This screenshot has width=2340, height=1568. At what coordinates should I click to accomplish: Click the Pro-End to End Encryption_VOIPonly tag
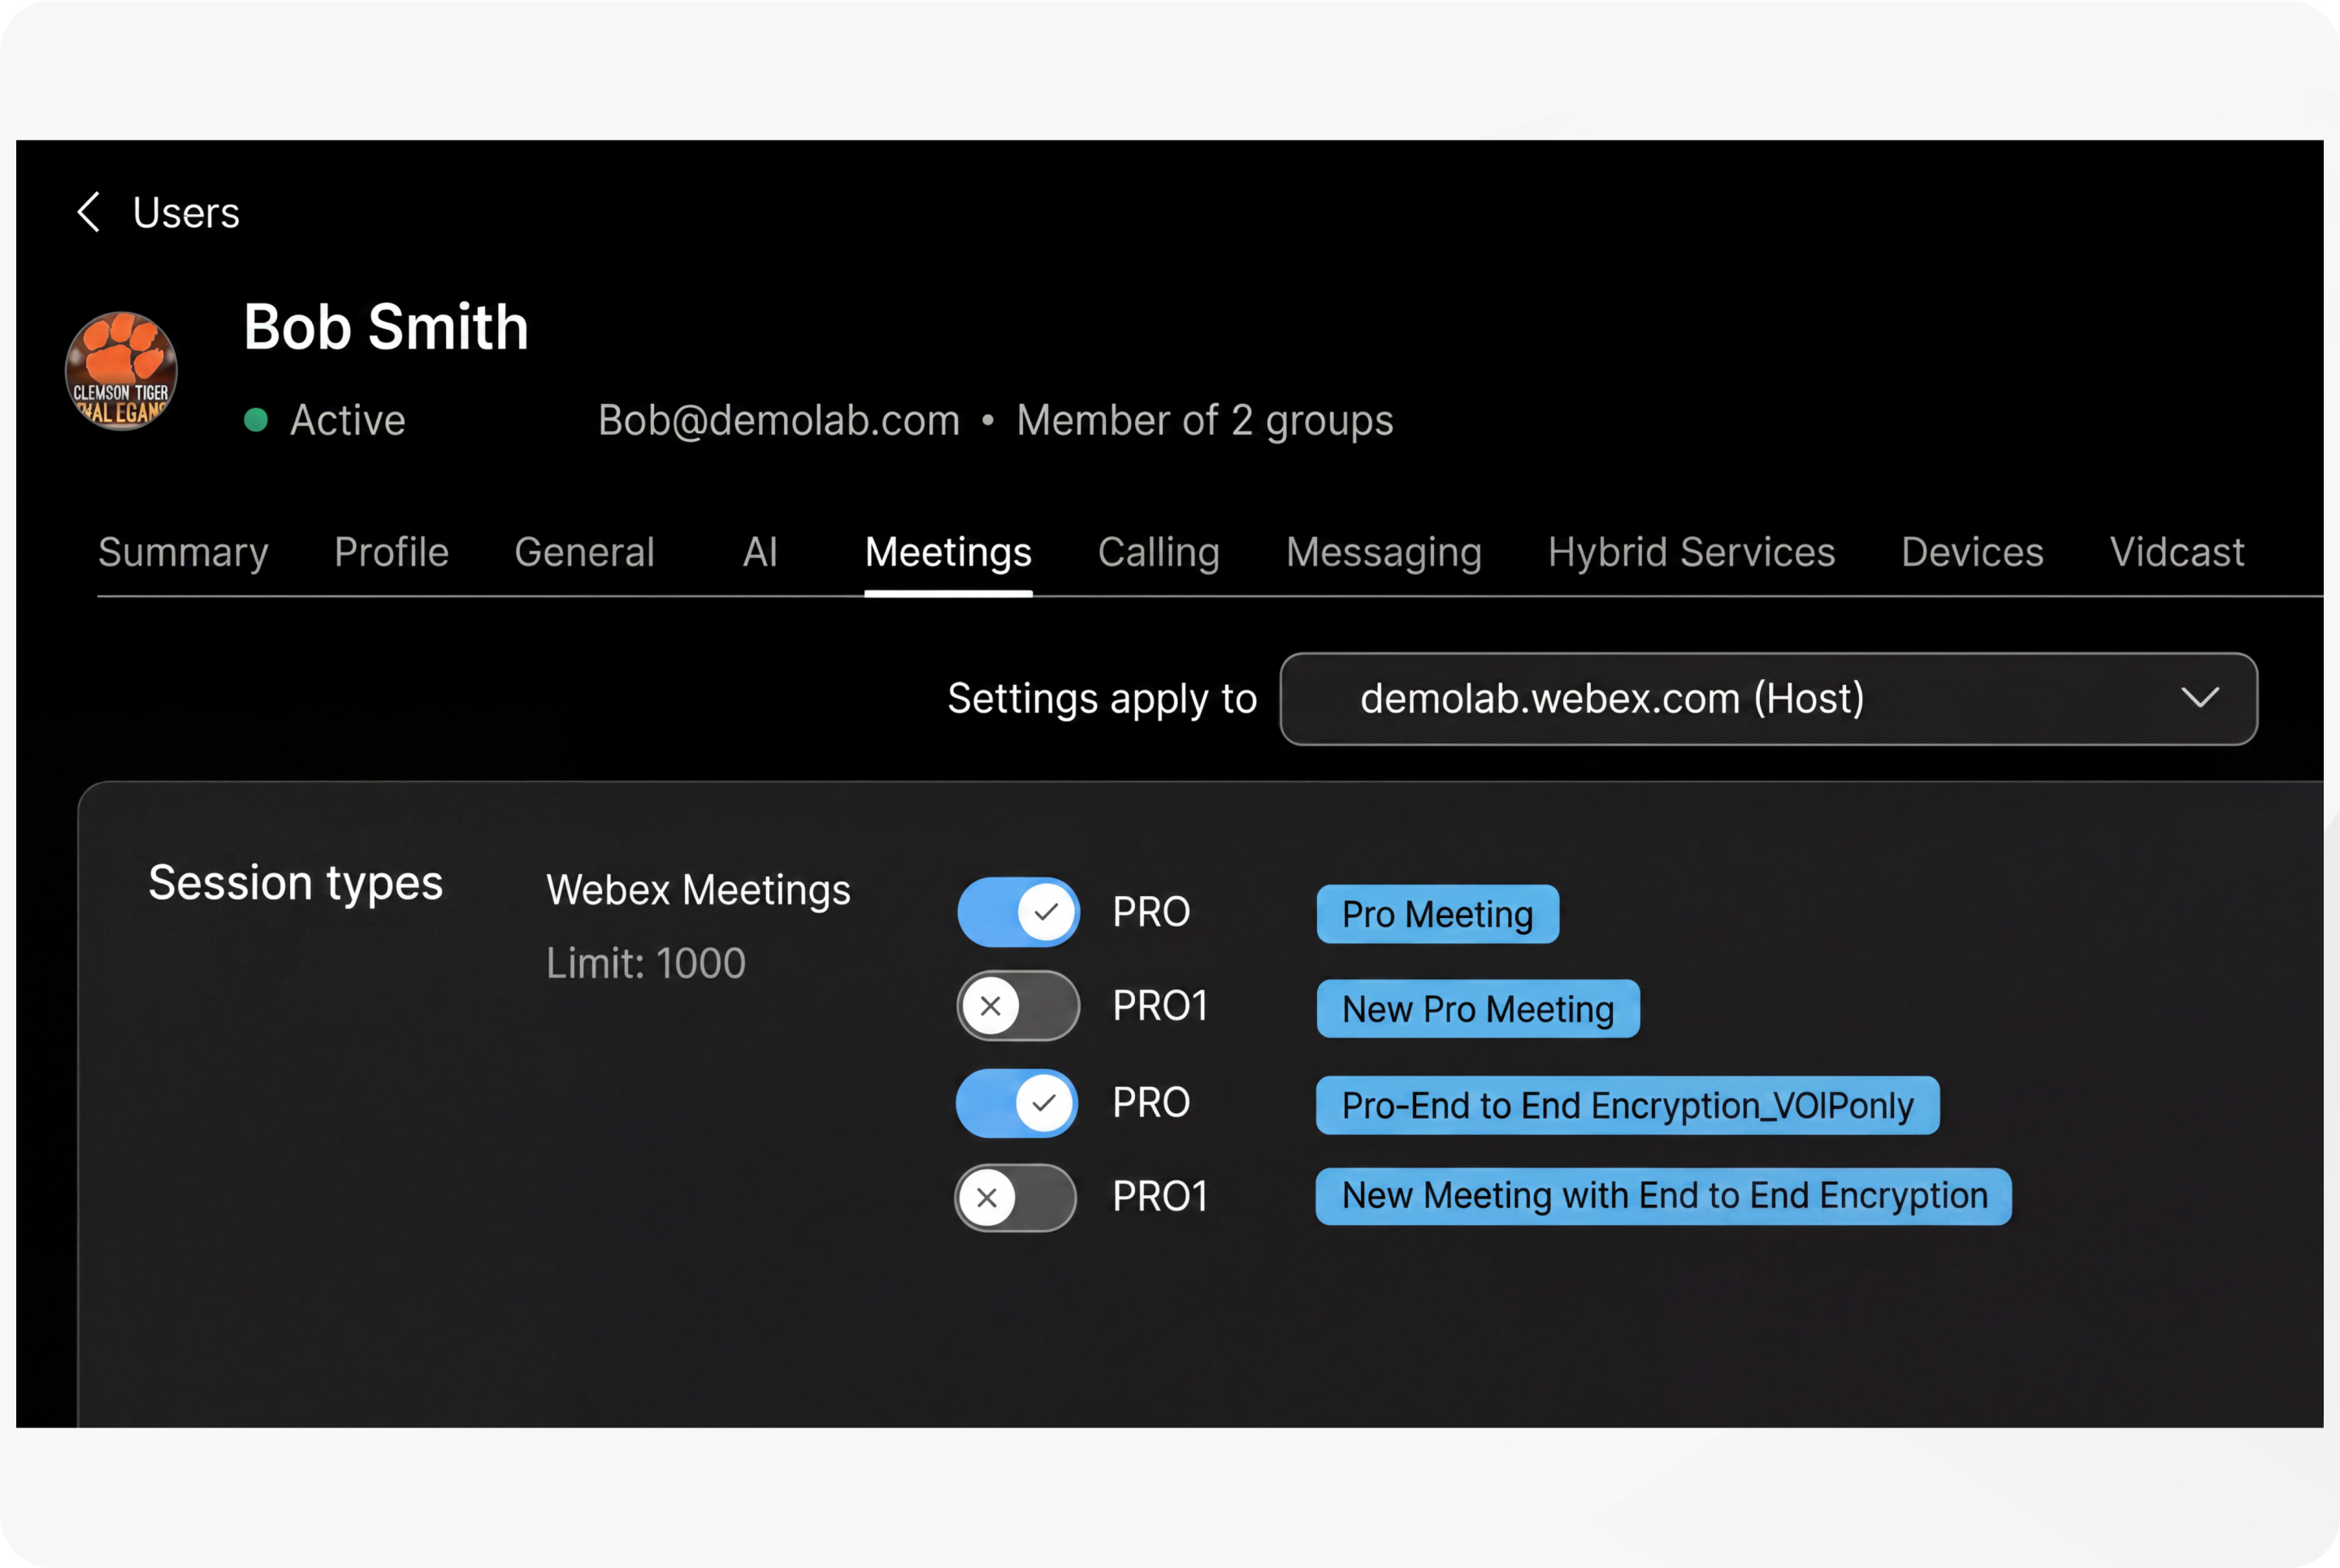pyautogui.click(x=1628, y=1105)
